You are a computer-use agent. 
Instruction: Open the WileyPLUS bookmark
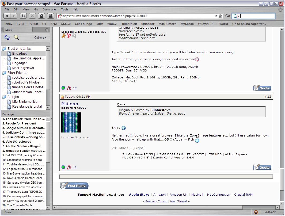206,24
